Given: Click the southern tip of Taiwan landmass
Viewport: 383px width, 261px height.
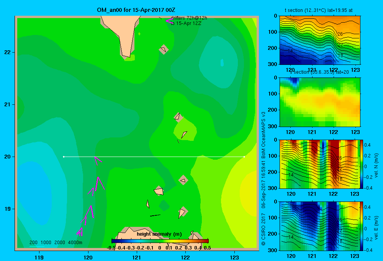Looking at the screenshot, I should [126, 55].
